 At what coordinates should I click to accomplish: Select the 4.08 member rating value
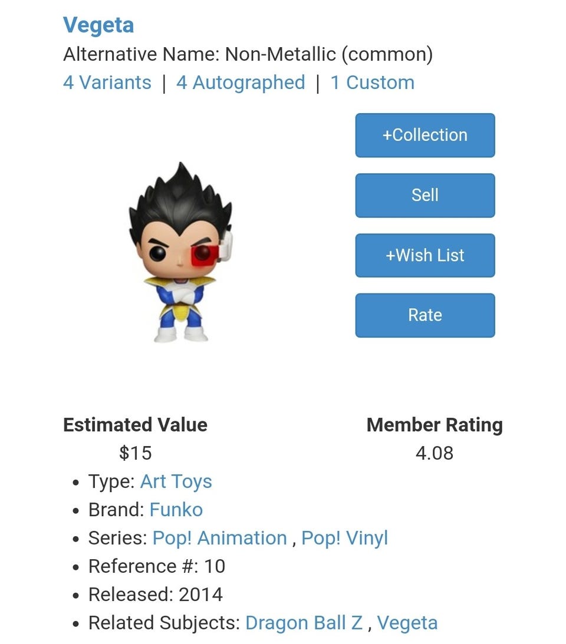(x=435, y=453)
